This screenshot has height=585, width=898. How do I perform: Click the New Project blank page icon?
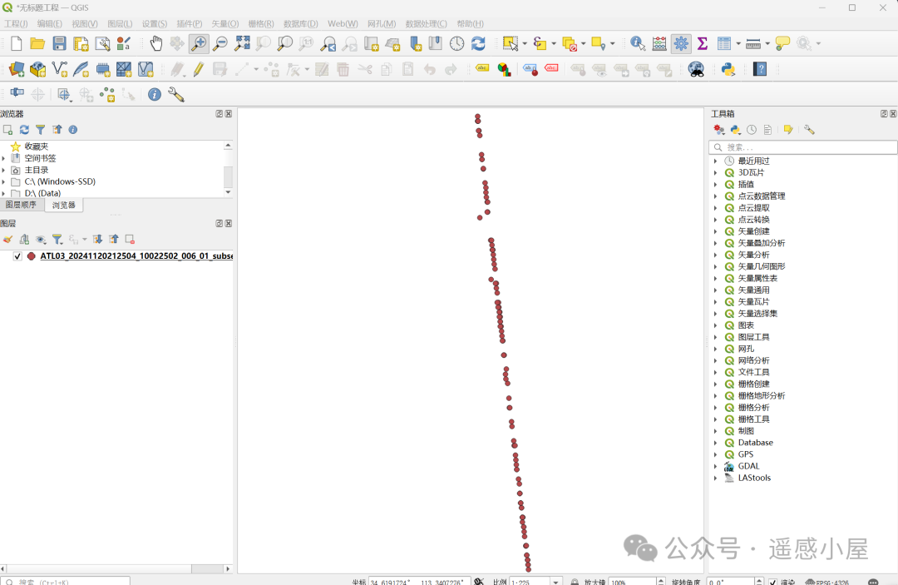coord(16,43)
